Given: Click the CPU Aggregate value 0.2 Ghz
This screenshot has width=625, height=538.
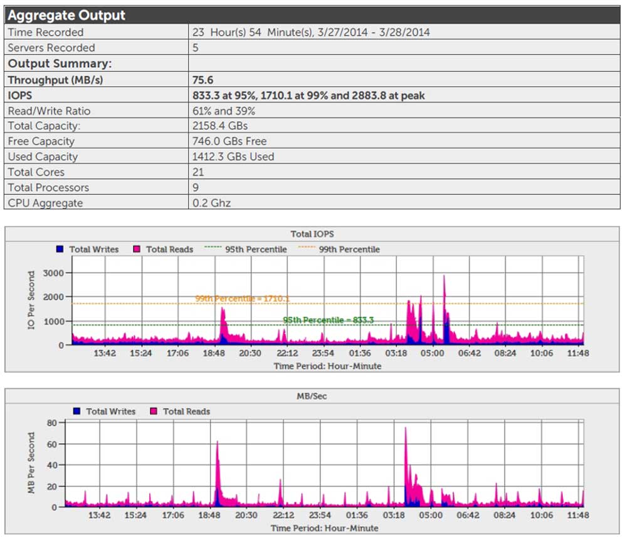Looking at the screenshot, I should pyautogui.click(x=213, y=203).
